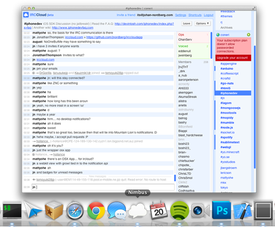Open irccloud.com link in JonathanThompson message

(x=74, y=37)
